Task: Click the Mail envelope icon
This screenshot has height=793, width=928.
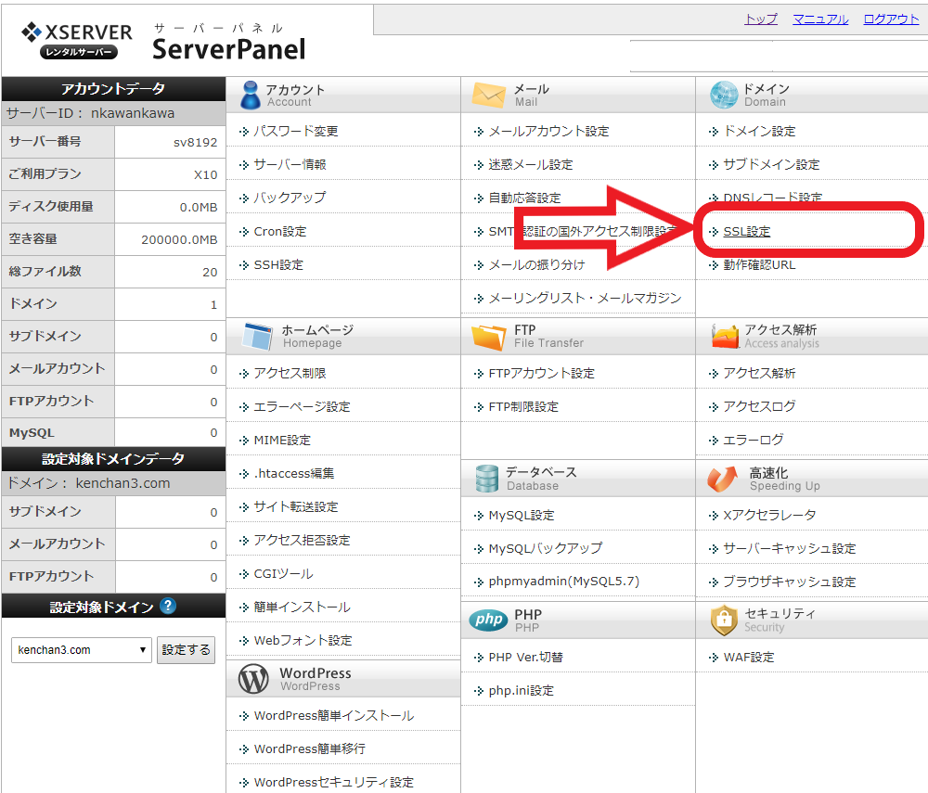Action: tap(489, 96)
